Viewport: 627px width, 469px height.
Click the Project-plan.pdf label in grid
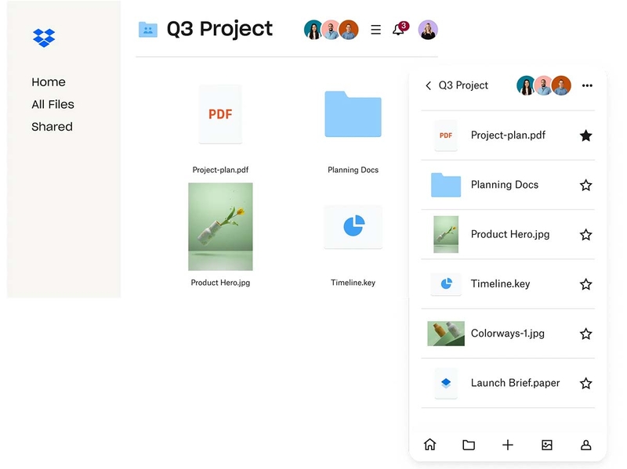point(220,170)
